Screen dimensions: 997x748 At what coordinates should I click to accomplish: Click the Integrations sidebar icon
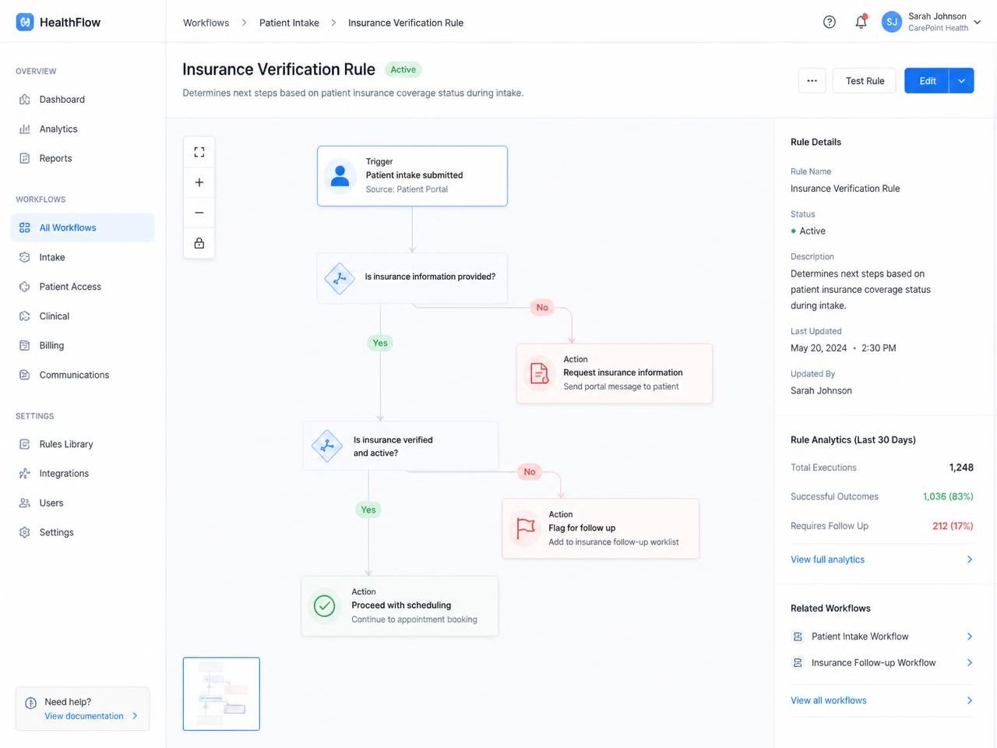[25, 474]
